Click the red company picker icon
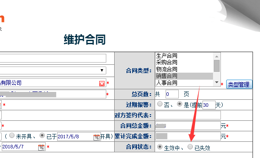The image size is (260, 158). coord(102,84)
